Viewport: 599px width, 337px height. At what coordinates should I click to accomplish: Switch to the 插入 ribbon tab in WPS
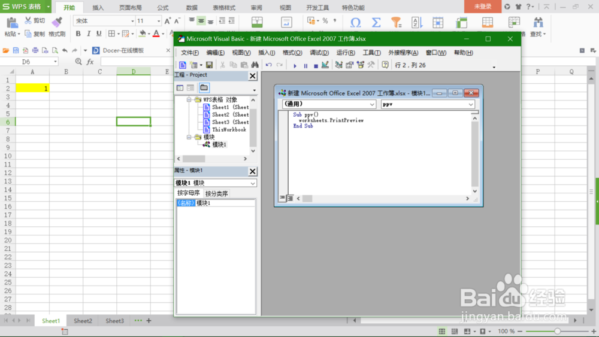[98, 8]
